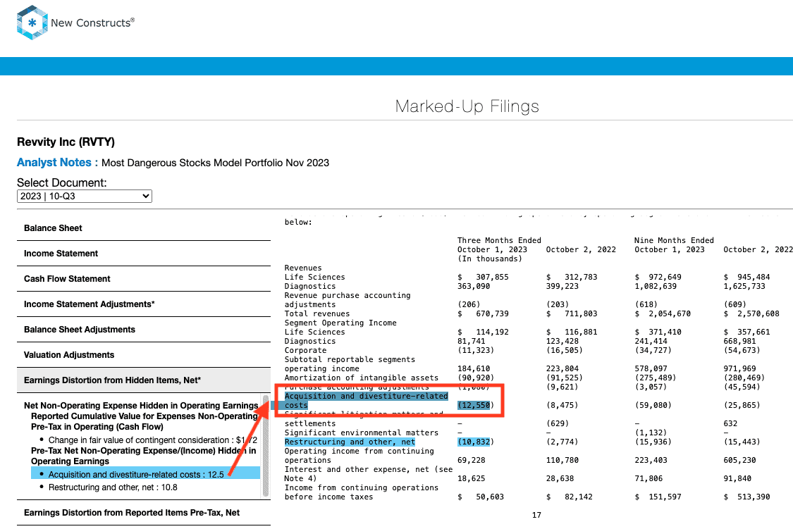Screen dimensions: 793x529
Task: Expand the Income Statement section
Action: [144, 254]
